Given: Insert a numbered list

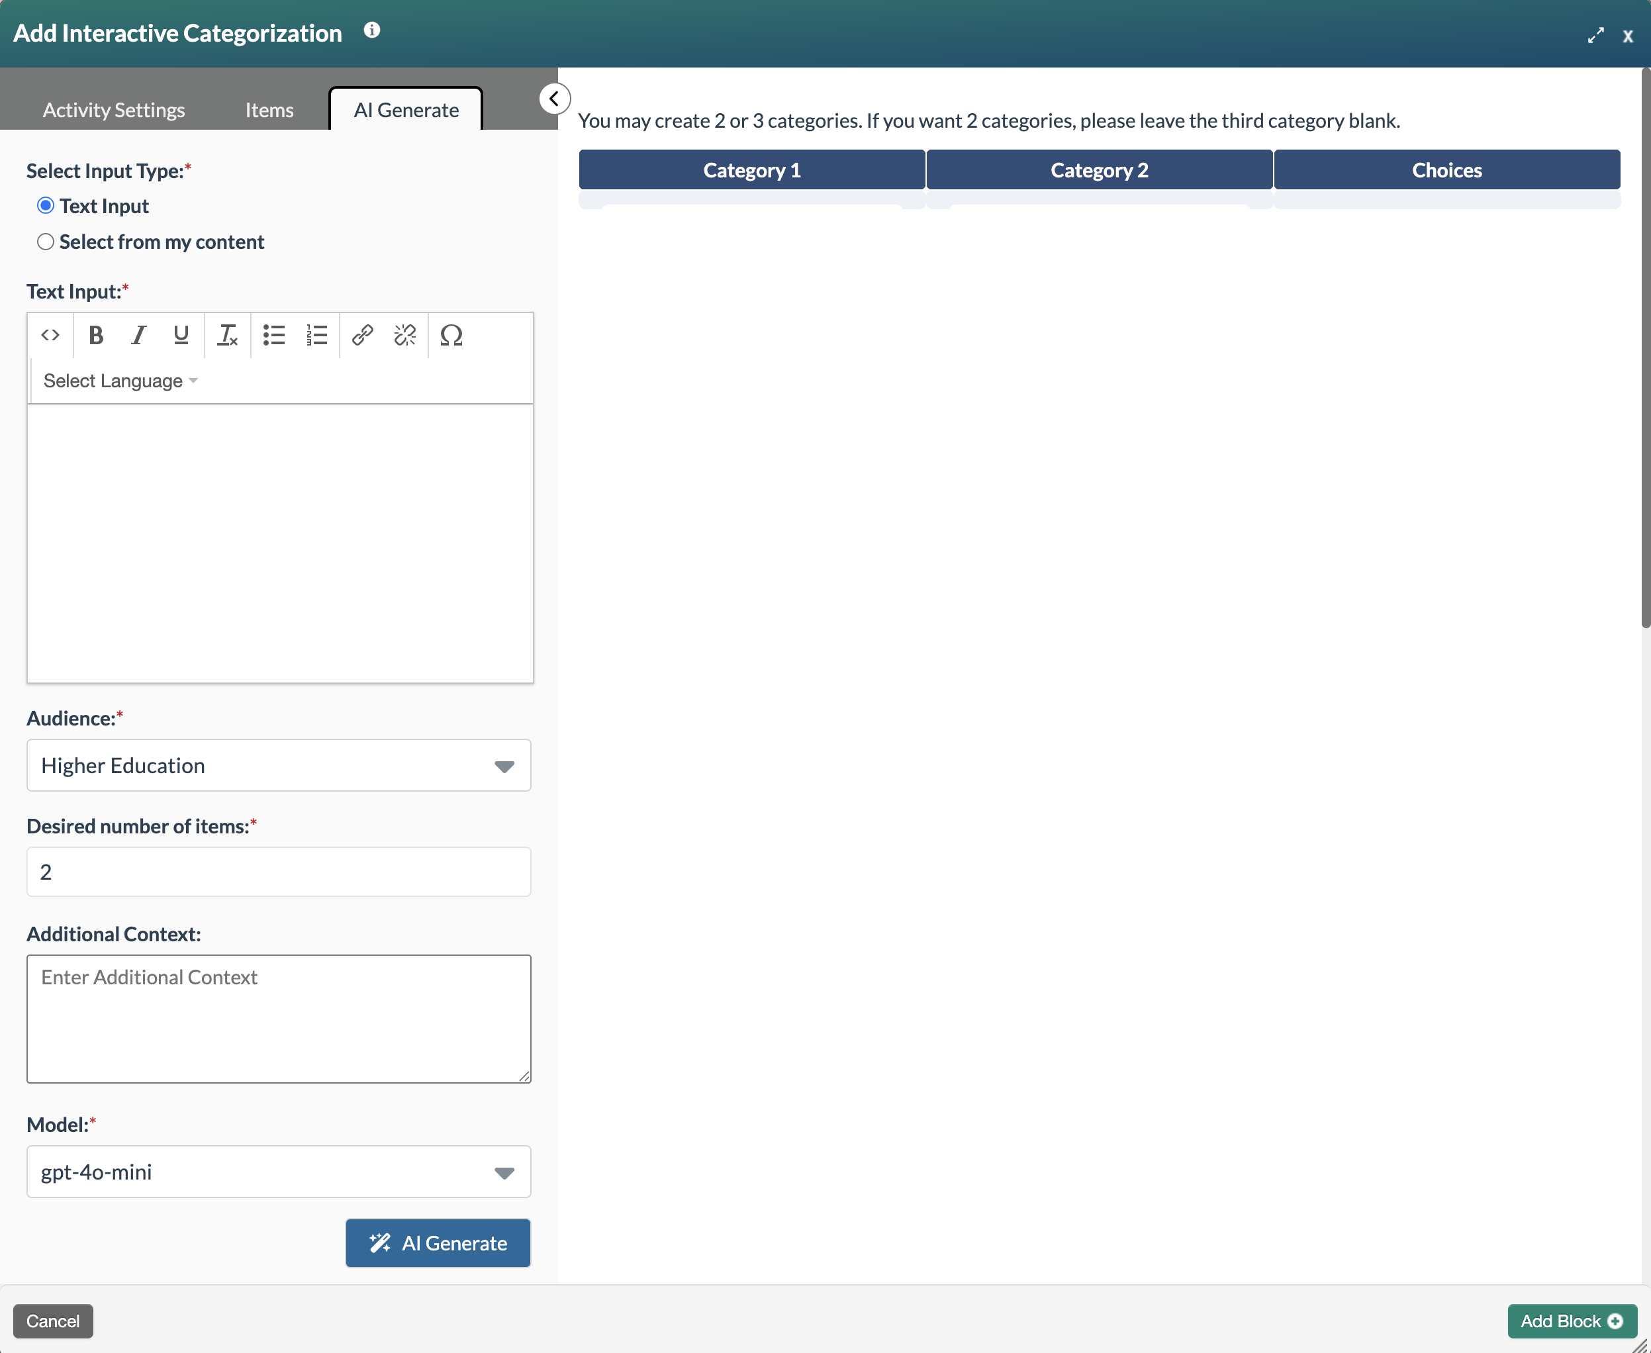Looking at the screenshot, I should point(316,335).
